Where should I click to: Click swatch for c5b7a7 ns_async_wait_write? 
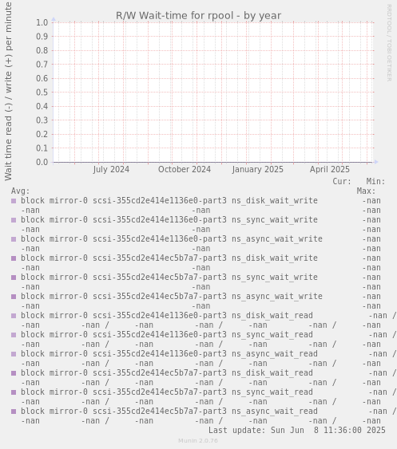coord(14,297)
